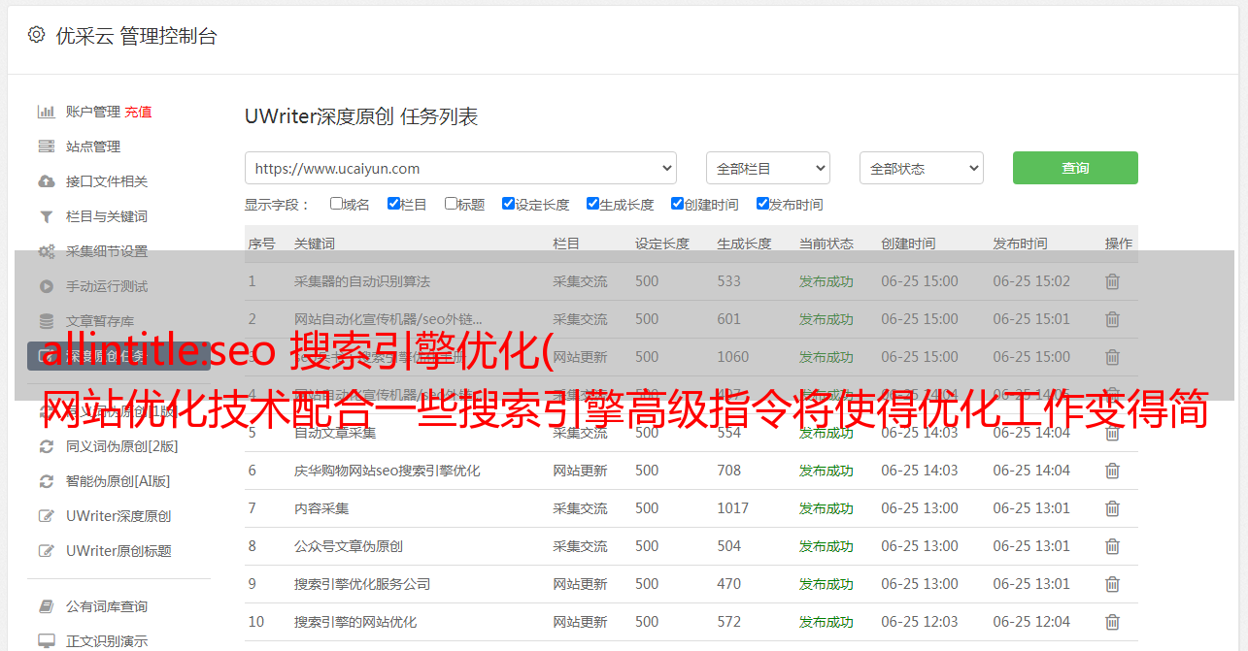The image size is (1248, 651).
Task: Toggle the 生成长度 field checkbox
Action: 592,204
